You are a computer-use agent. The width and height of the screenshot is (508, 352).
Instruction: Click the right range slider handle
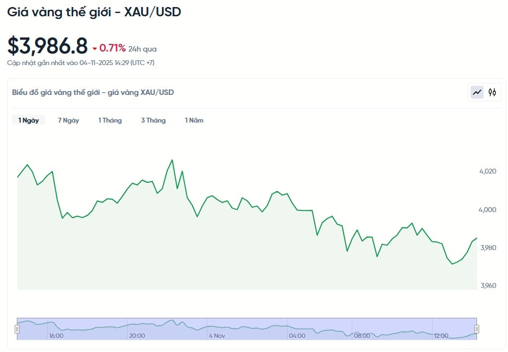click(x=477, y=329)
